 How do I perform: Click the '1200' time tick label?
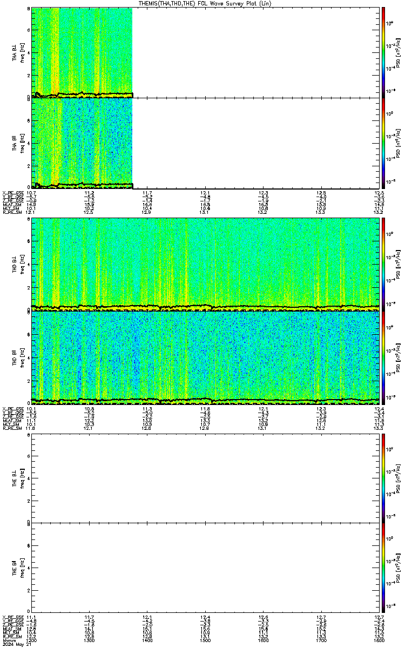tap(32, 640)
